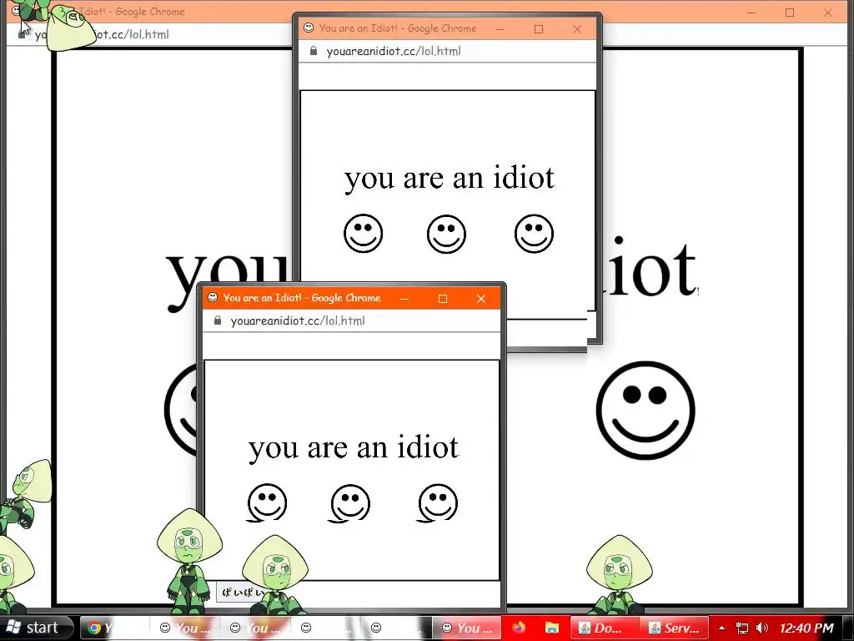Open the Firefox icon in the taskbar
854x641 pixels.
pyautogui.click(x=518, y=628)
